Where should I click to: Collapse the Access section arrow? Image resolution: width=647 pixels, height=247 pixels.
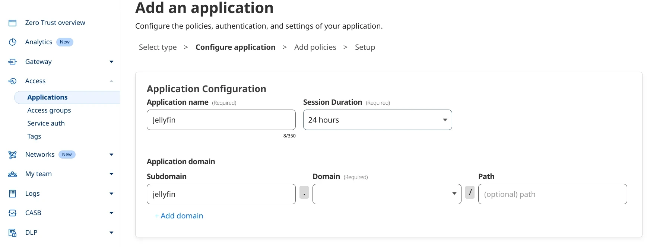111,81
